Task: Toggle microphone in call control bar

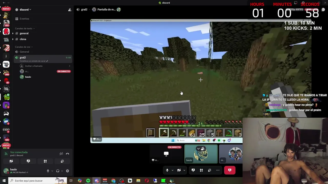Action: click(x=167, y=170)
